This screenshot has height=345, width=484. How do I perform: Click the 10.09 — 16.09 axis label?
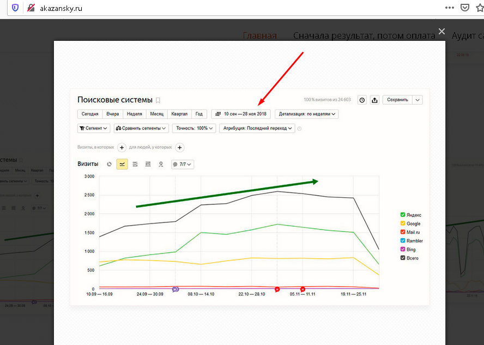click(99, 294)
